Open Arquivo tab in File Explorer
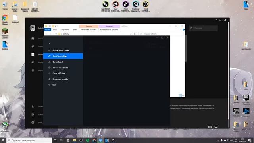This screenshot has width=254, height=143. pyautogui.click(x=48, y=30)
